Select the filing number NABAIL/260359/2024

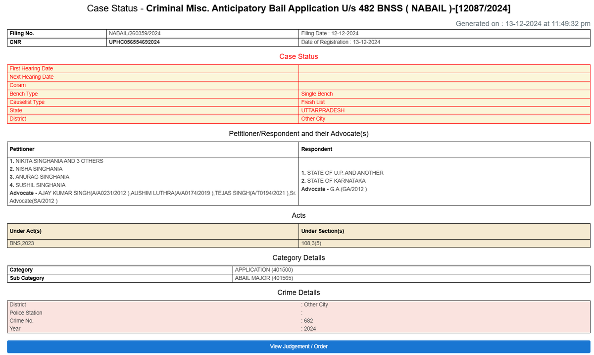(135, 33)
